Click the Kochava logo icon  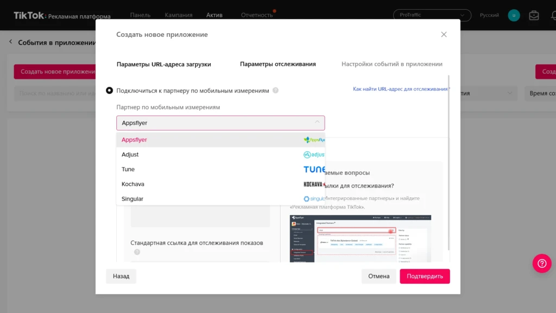[314, 184]
